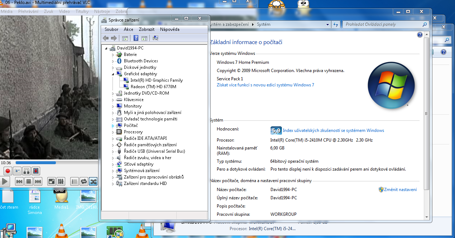Click the A-B loop button in VLC
This screenshot has height=238, width=455.
tap(27, 171)
